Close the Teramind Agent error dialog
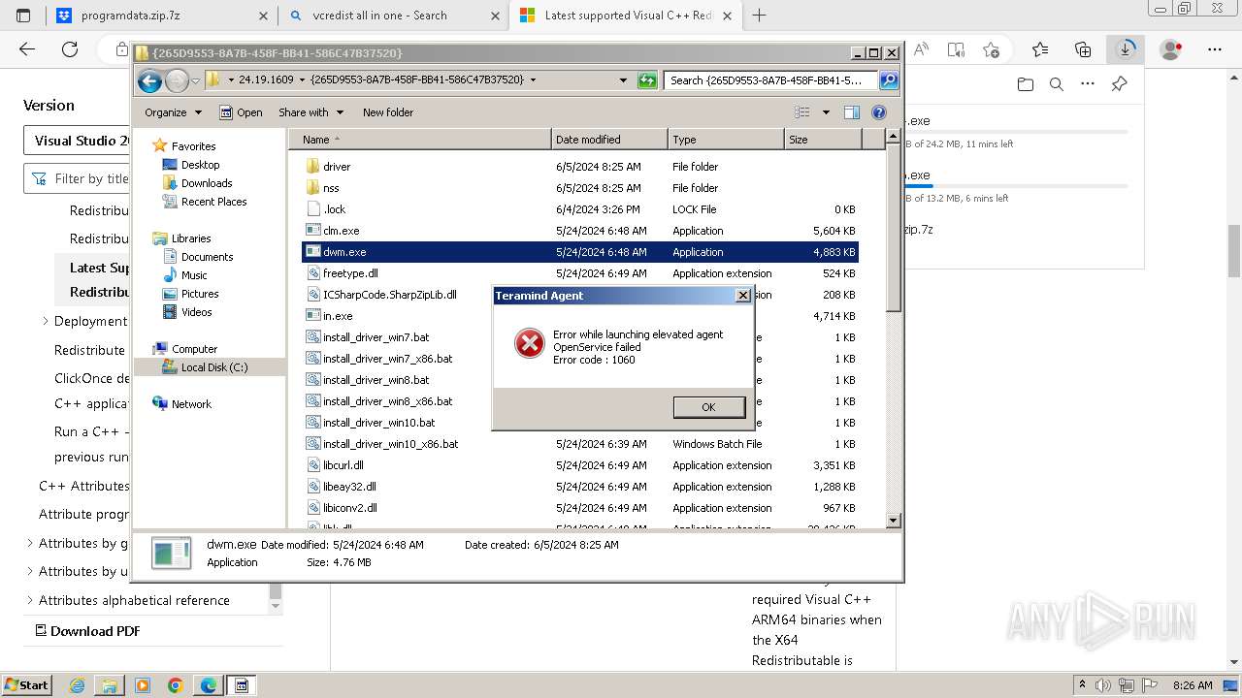Image resolution: width=1242 pixels, height=698 pixels. [743, 296]
